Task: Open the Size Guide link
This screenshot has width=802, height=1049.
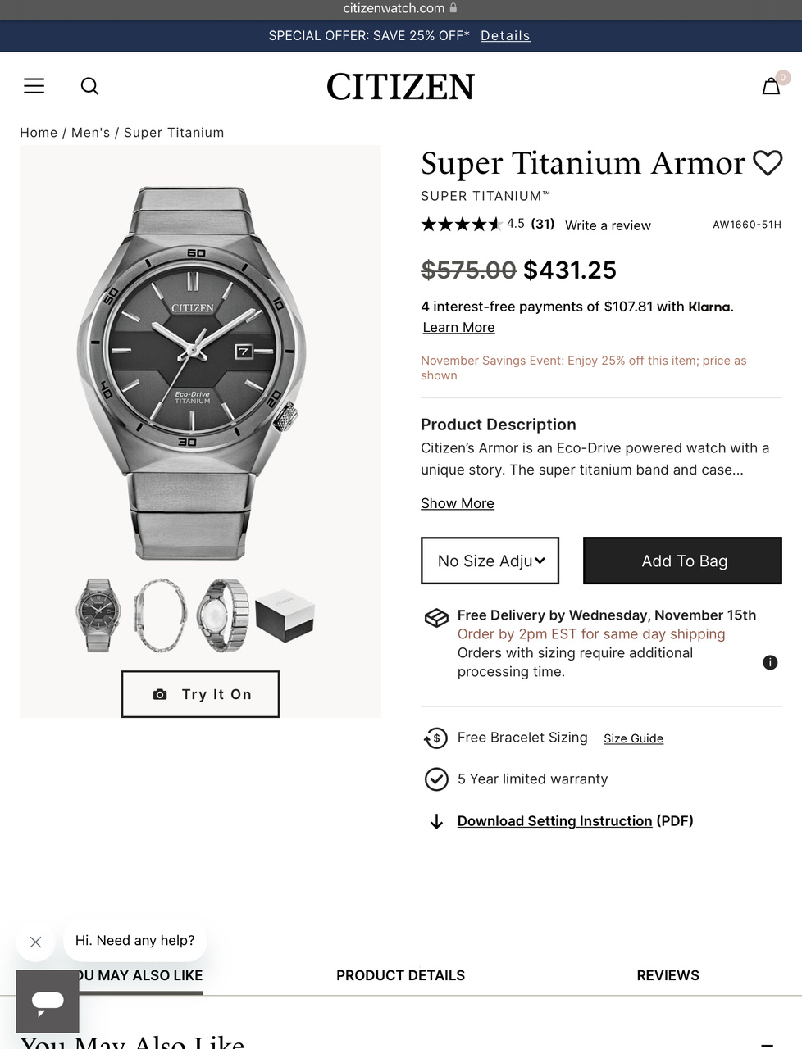Action: tap(633, 738)
